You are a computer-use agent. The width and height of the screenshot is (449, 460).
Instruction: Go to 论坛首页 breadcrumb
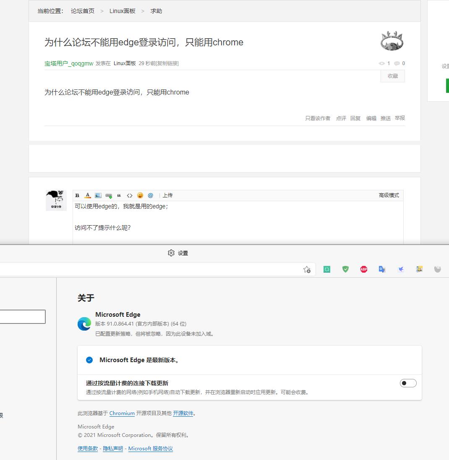pos(83,11)
